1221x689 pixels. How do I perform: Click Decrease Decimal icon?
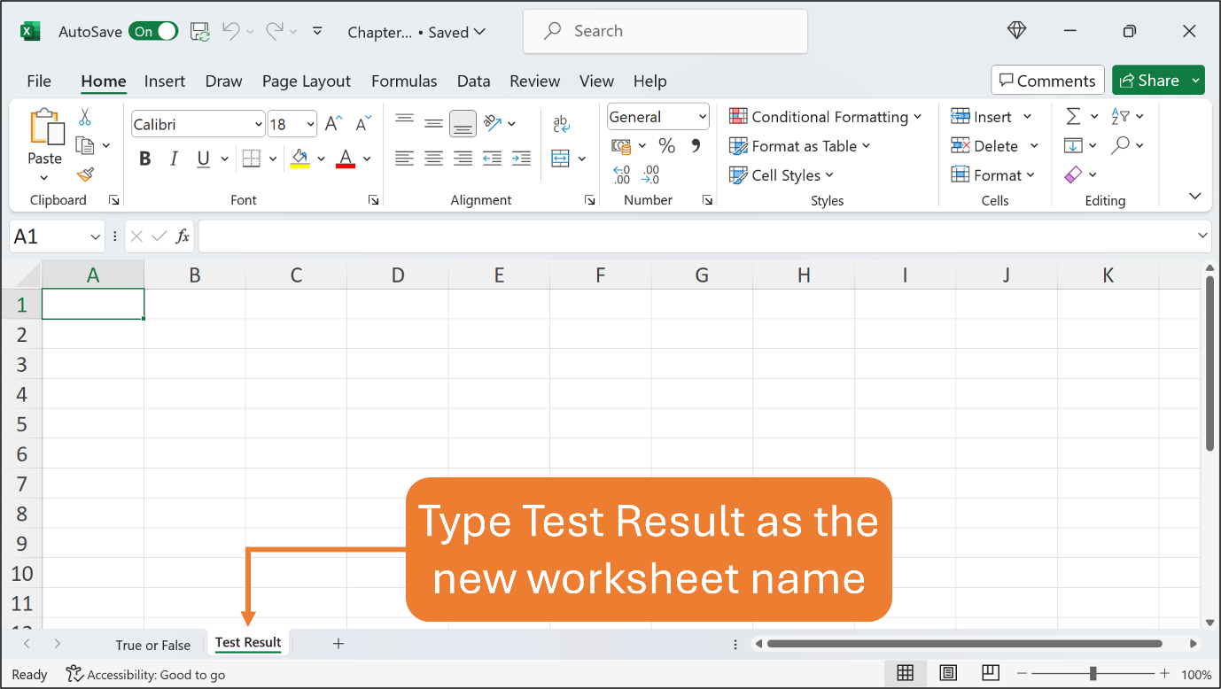(650, 174)
